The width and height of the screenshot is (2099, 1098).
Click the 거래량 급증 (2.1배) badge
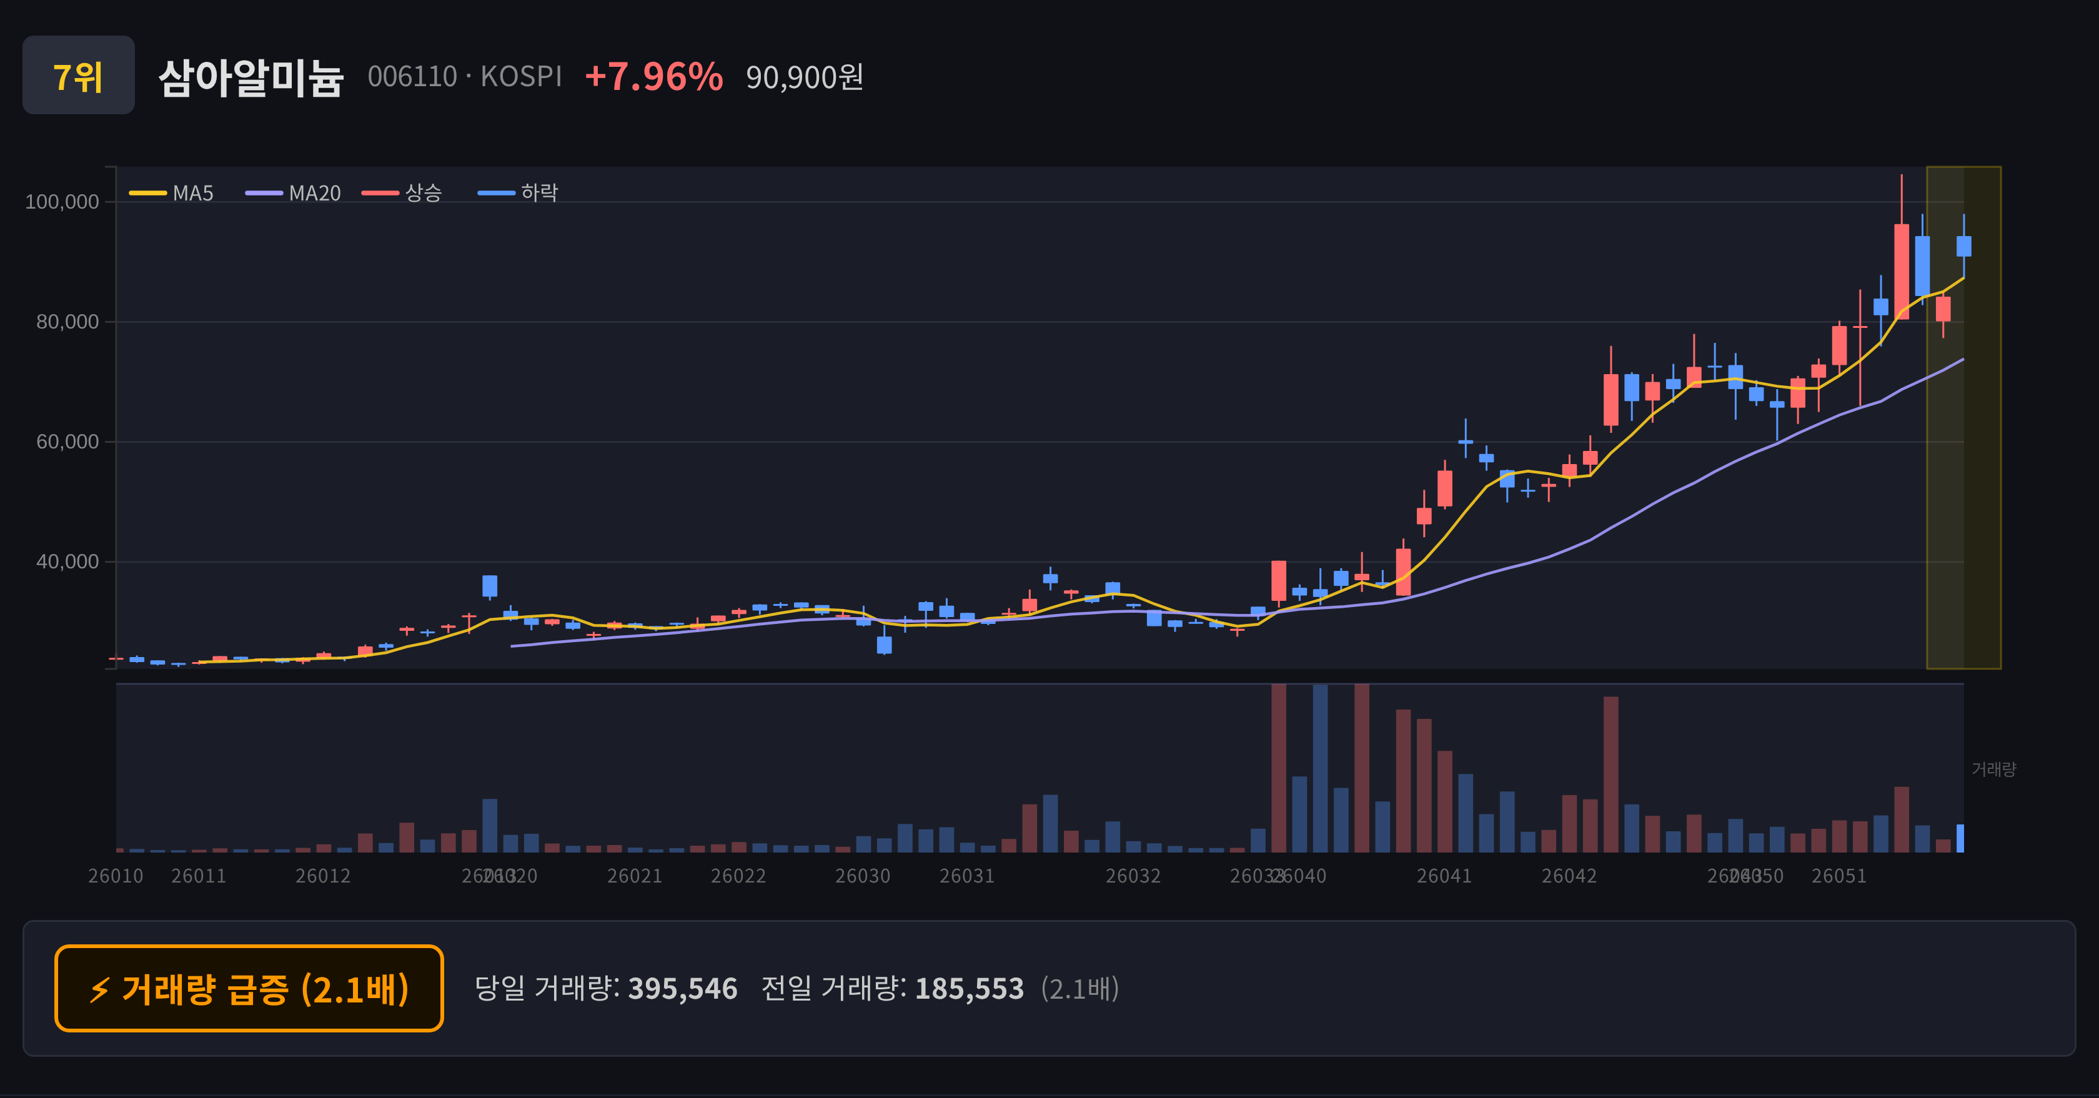tap(249, 988)
